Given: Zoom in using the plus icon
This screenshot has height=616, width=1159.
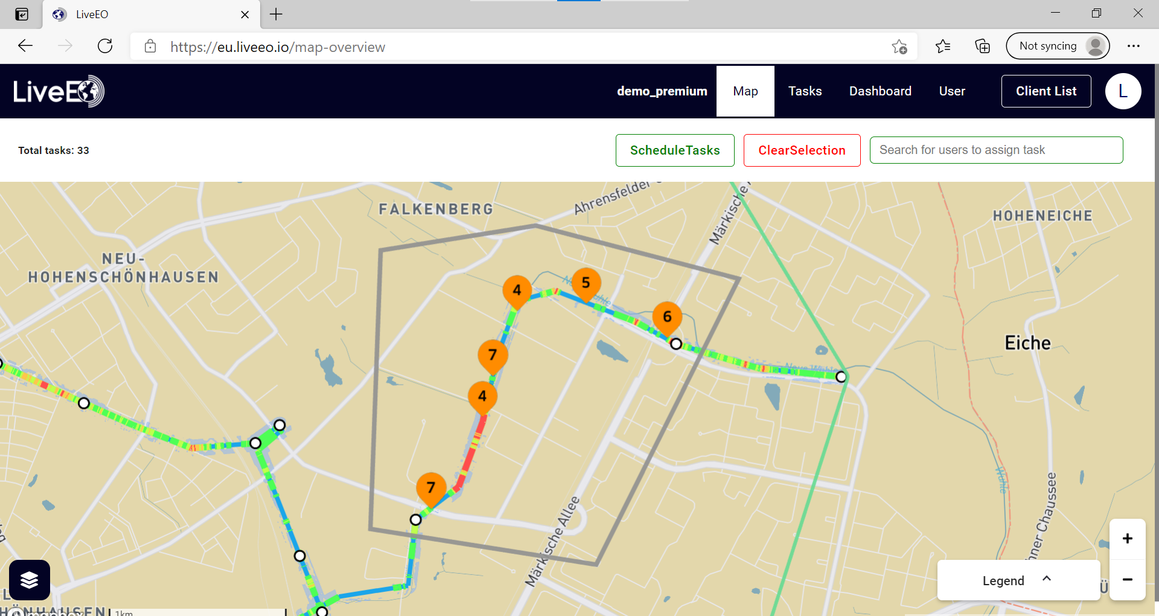Looking at the screenshot, I should point(1128,539).
